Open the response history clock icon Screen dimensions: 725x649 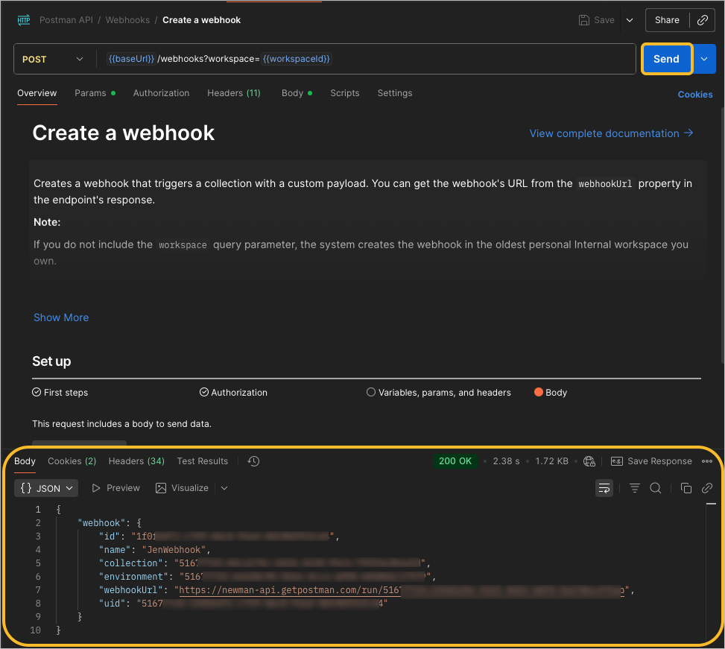(253, 461)
